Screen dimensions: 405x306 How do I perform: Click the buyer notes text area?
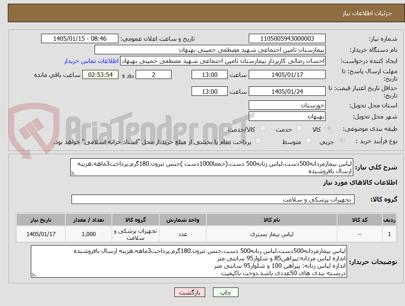click(x=189, y=262)
